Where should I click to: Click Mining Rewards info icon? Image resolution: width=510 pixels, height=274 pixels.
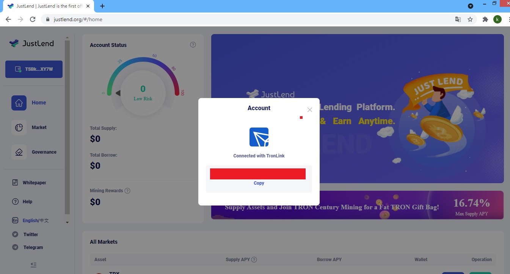127,191
